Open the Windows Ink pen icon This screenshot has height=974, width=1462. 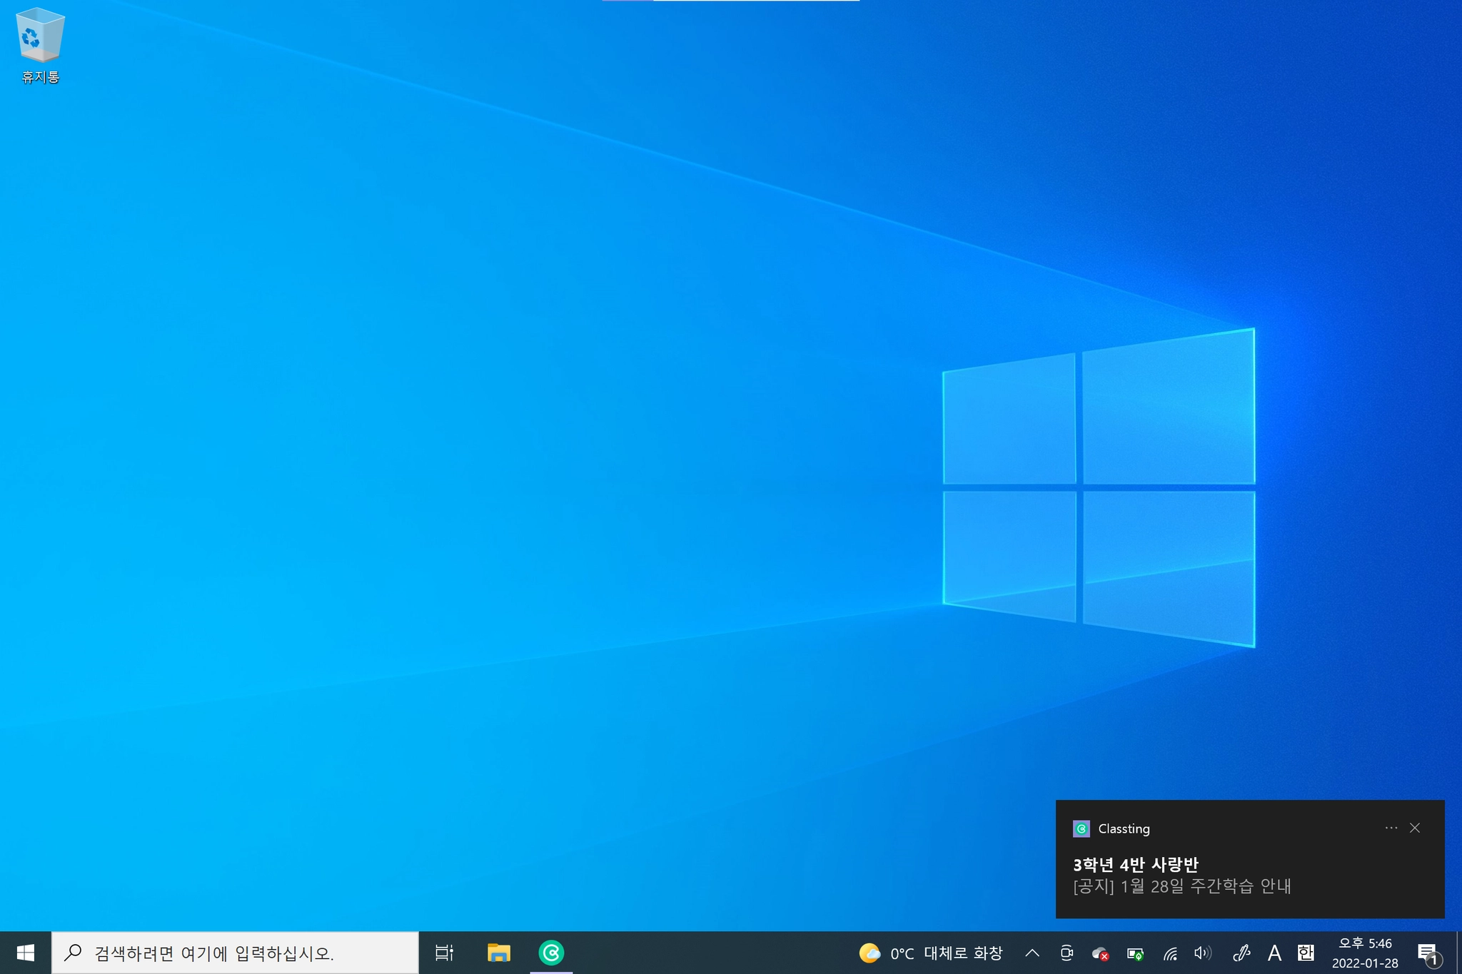1241,953
